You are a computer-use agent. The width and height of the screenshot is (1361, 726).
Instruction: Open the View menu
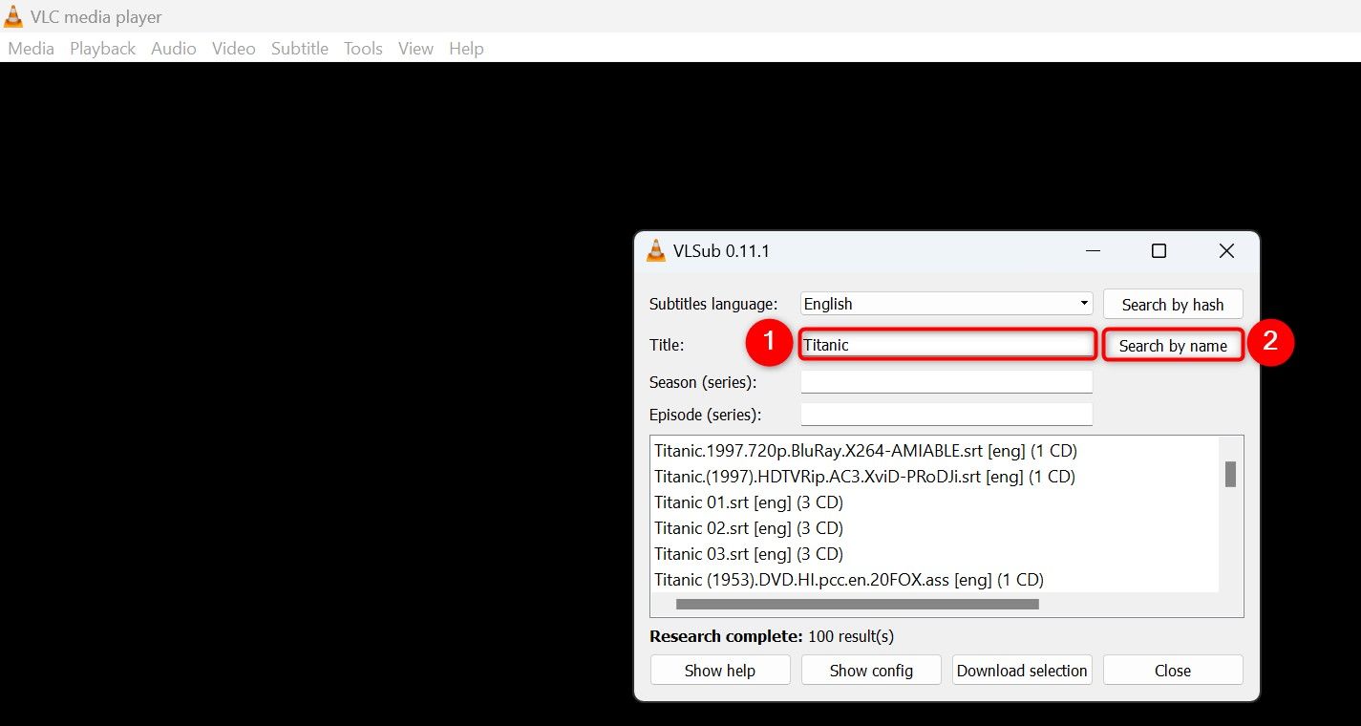tap(415, 49)
